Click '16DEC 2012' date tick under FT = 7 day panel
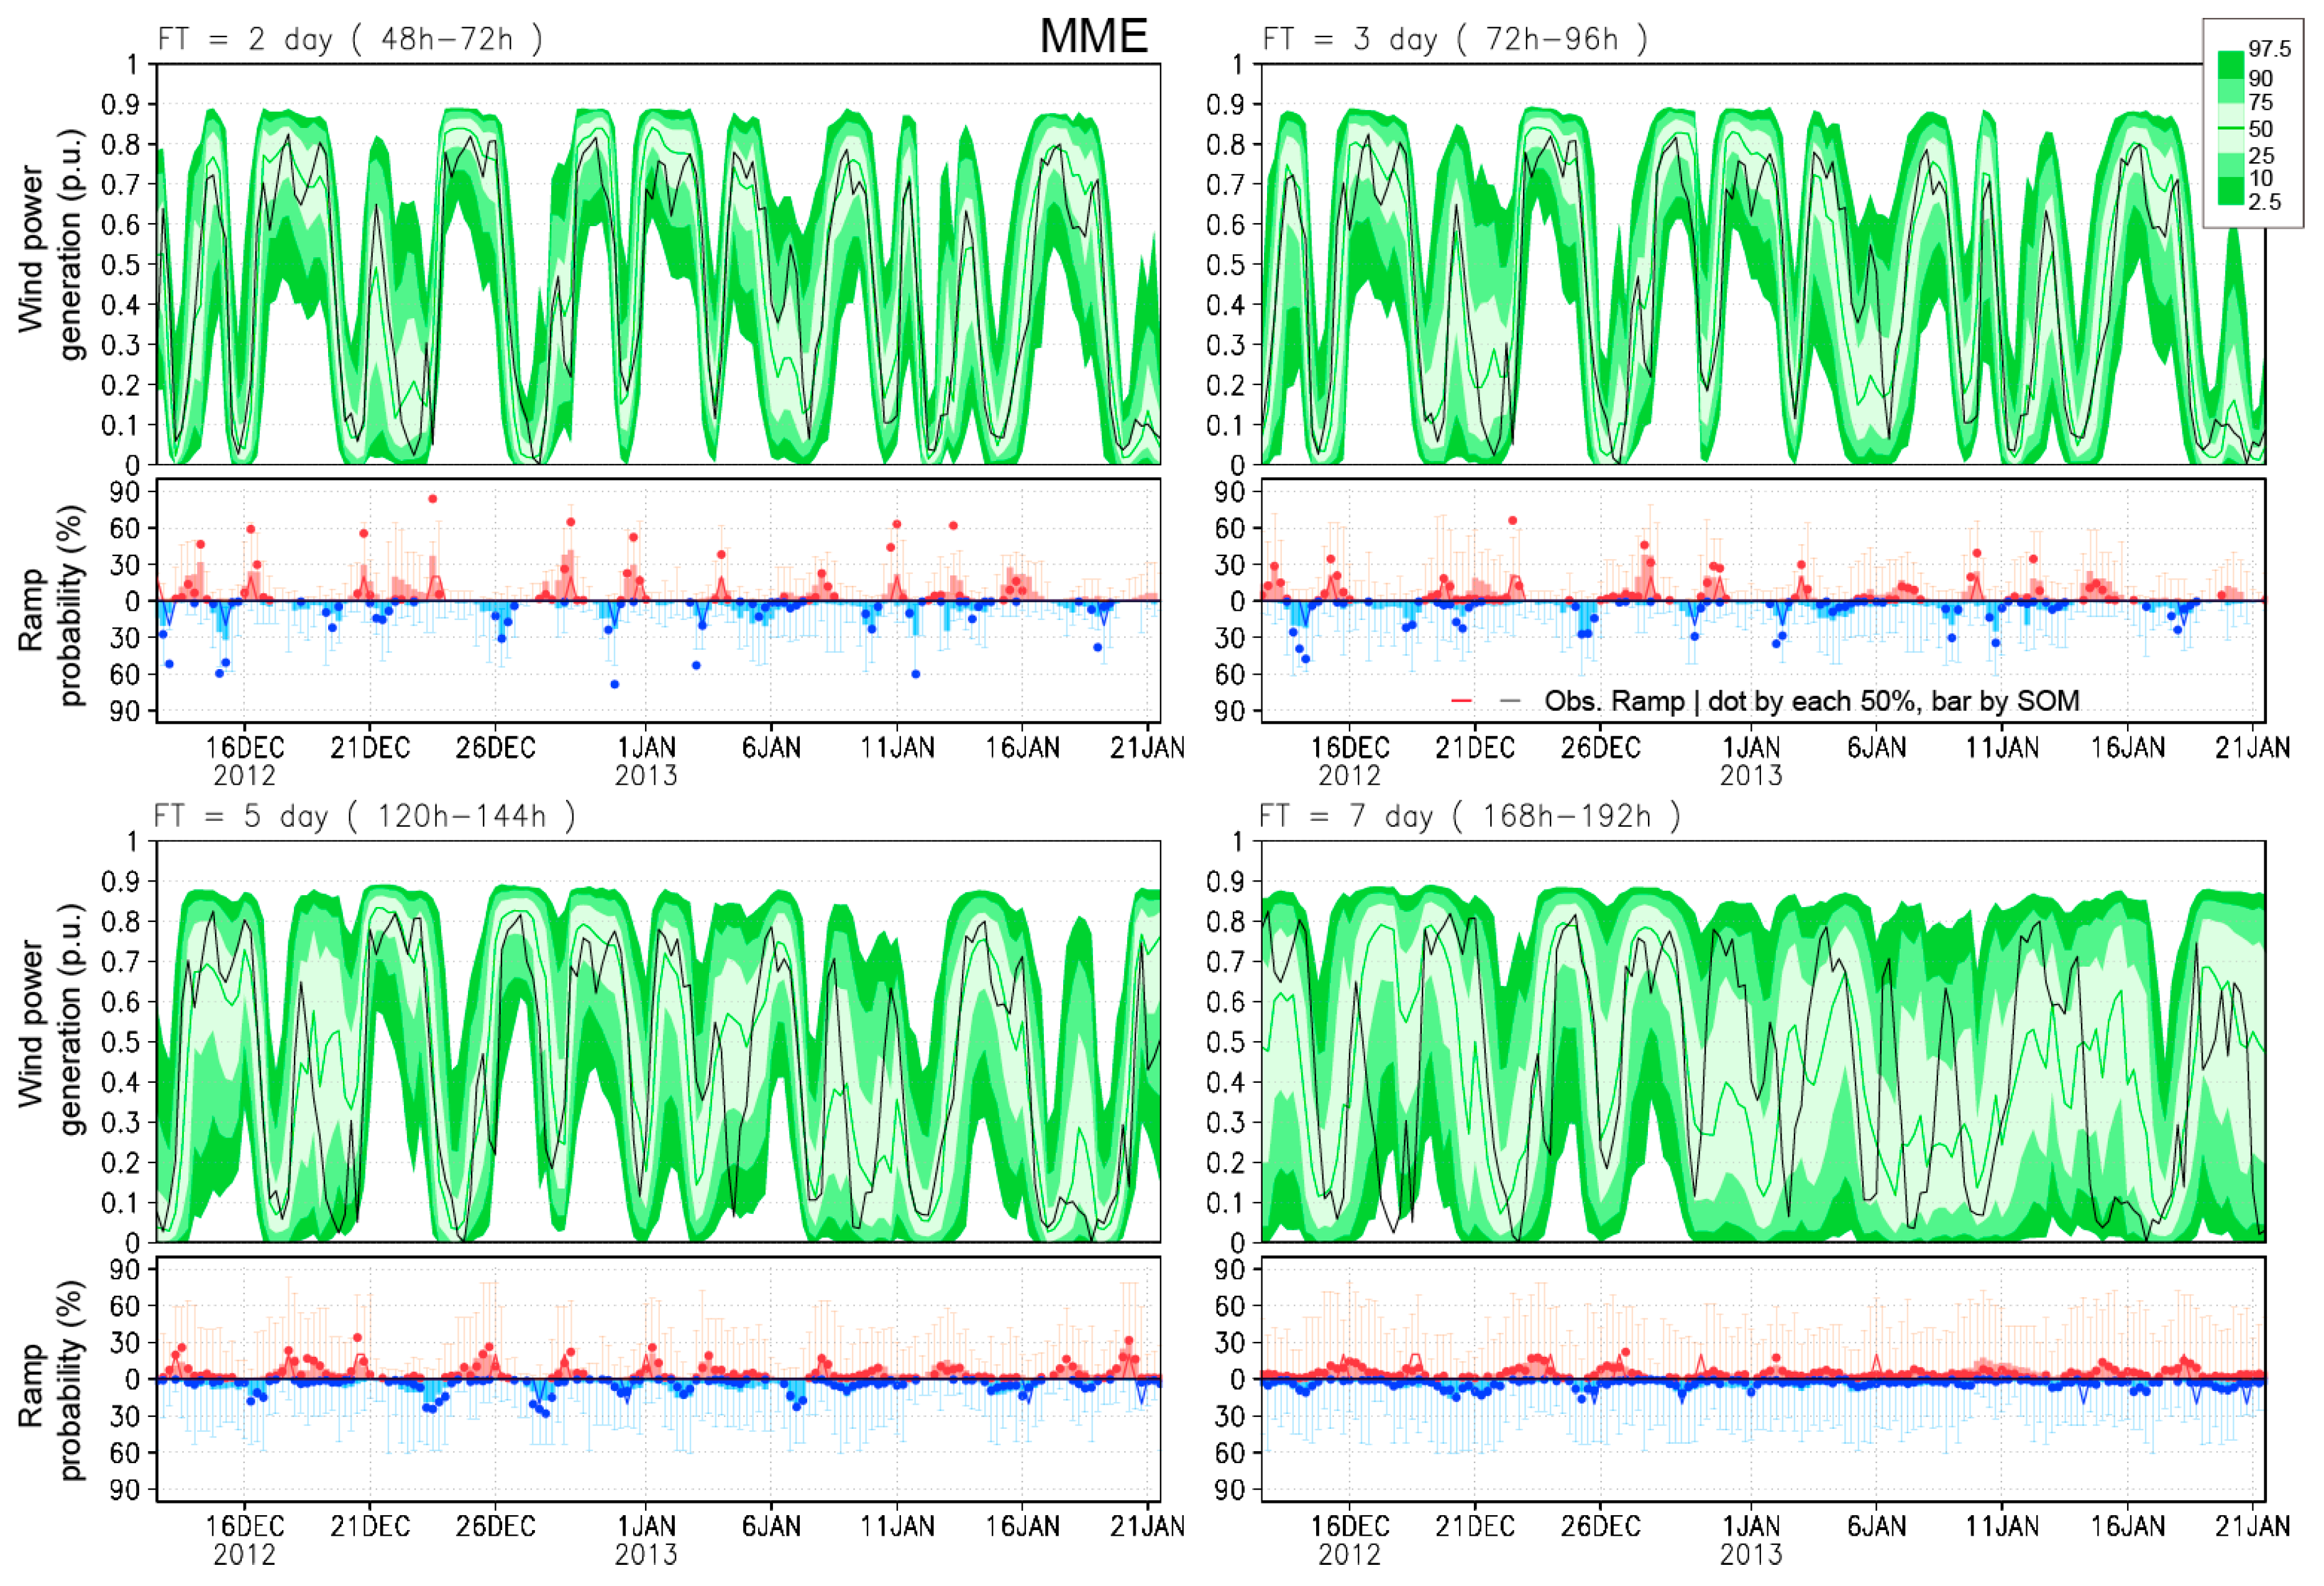 click(x=1350, y=1539)
